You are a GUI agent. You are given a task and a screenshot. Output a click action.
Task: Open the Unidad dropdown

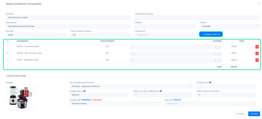[x=230, y=26]
